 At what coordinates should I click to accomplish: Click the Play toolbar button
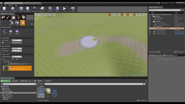pyautogui.click(x=65, y=9)
